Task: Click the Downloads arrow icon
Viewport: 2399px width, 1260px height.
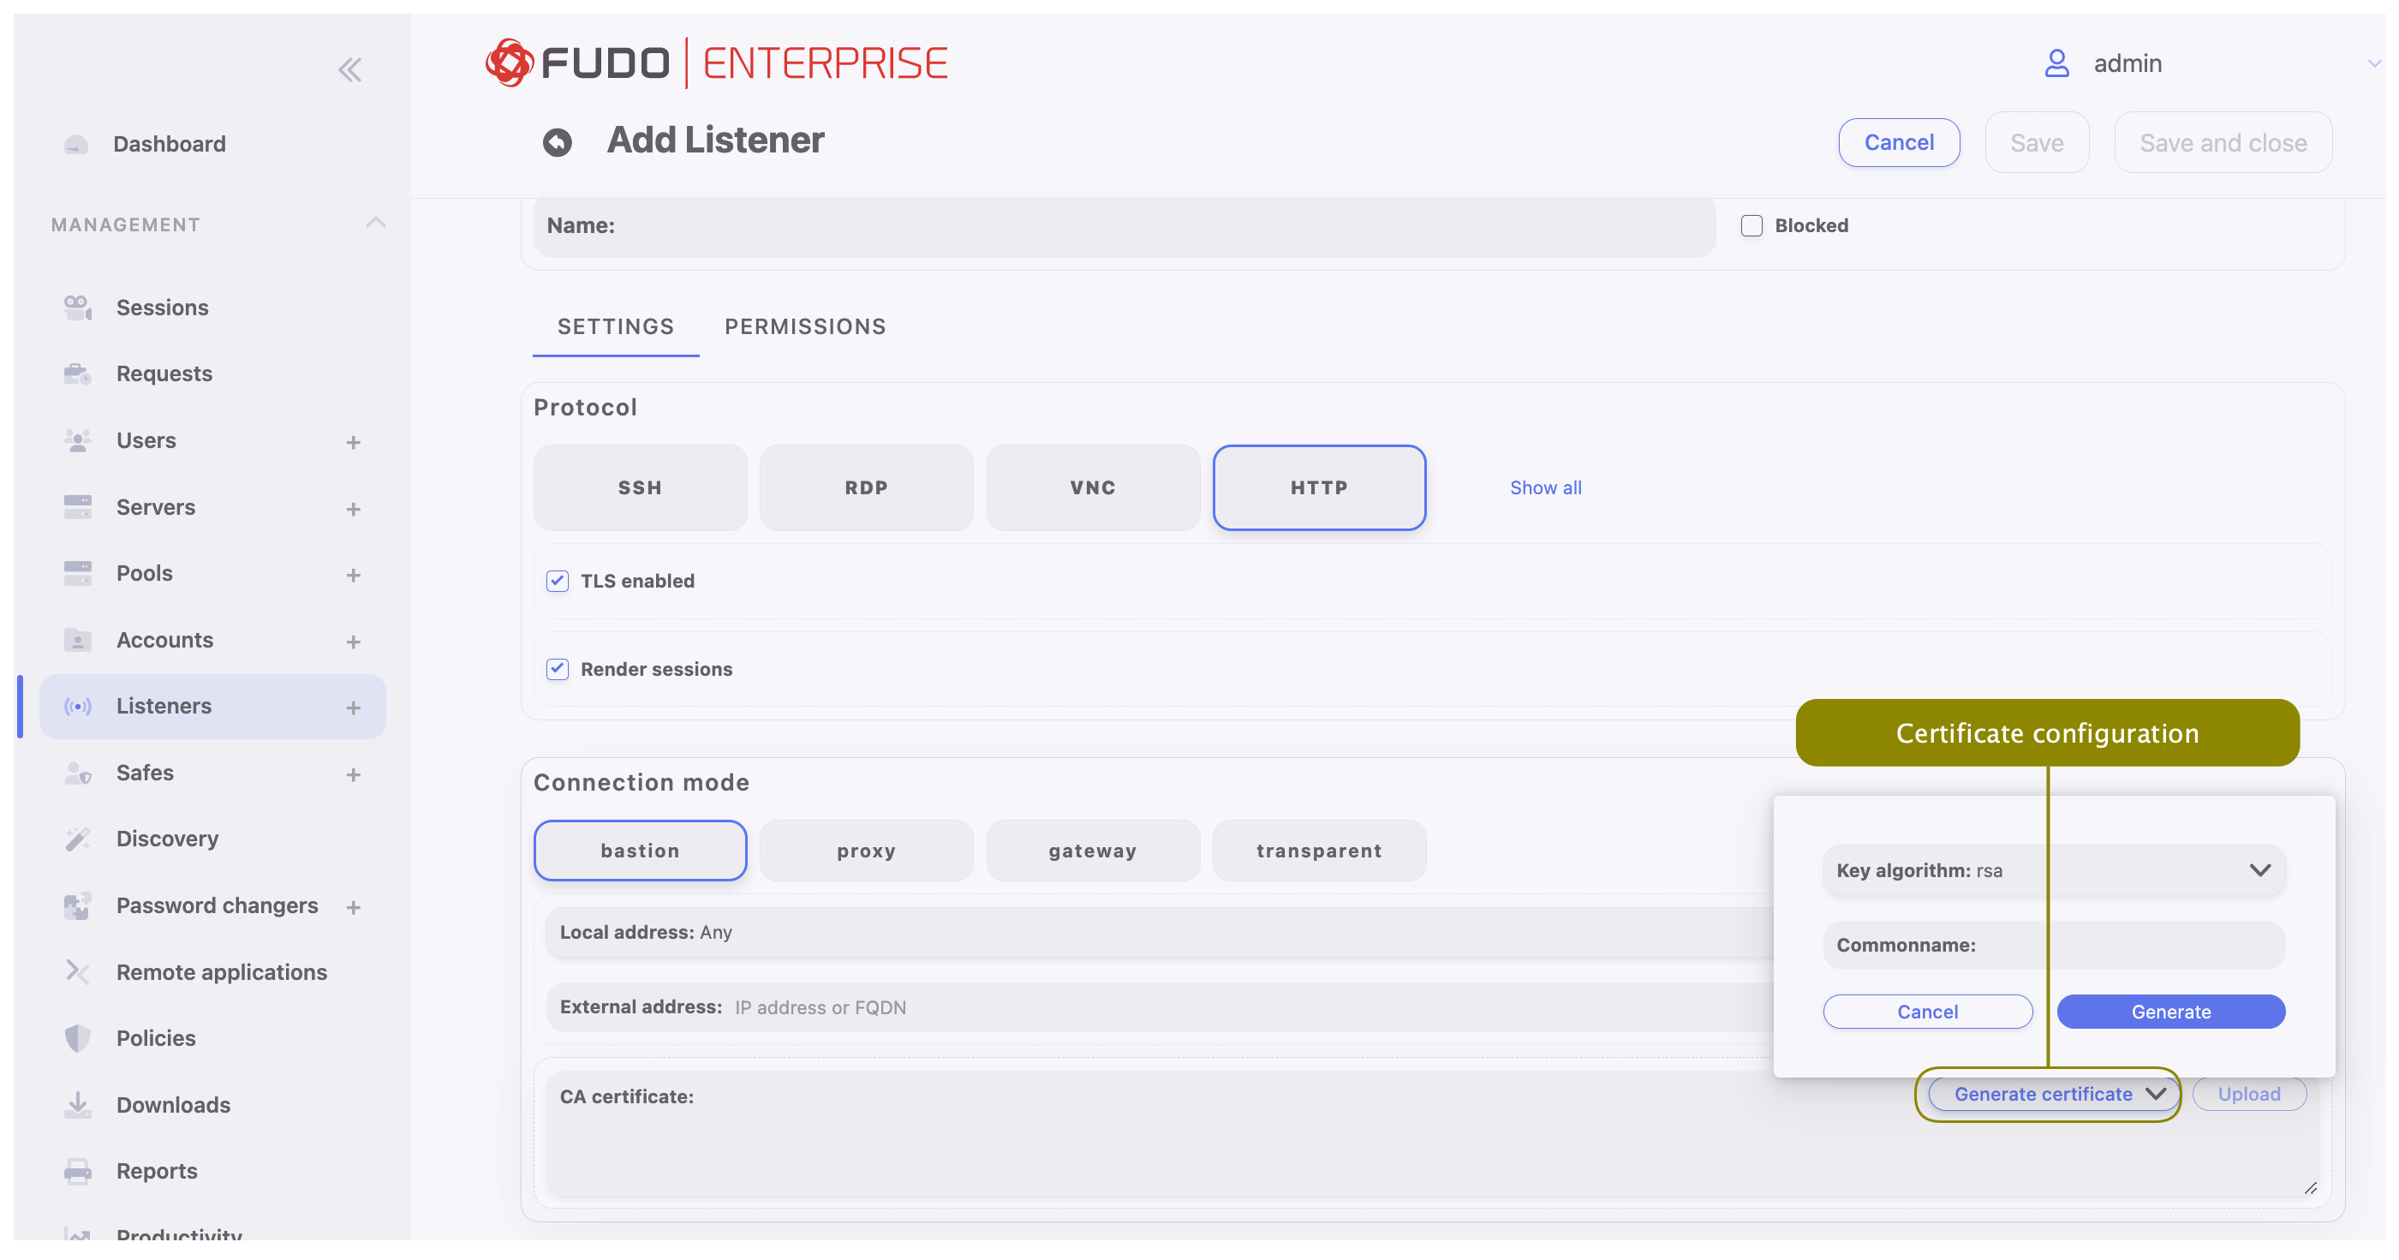Action: tap(77, 1104)
